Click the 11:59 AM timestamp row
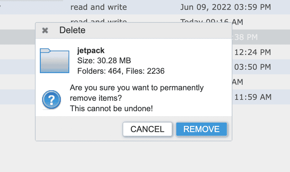 click(x=253, y=97)
